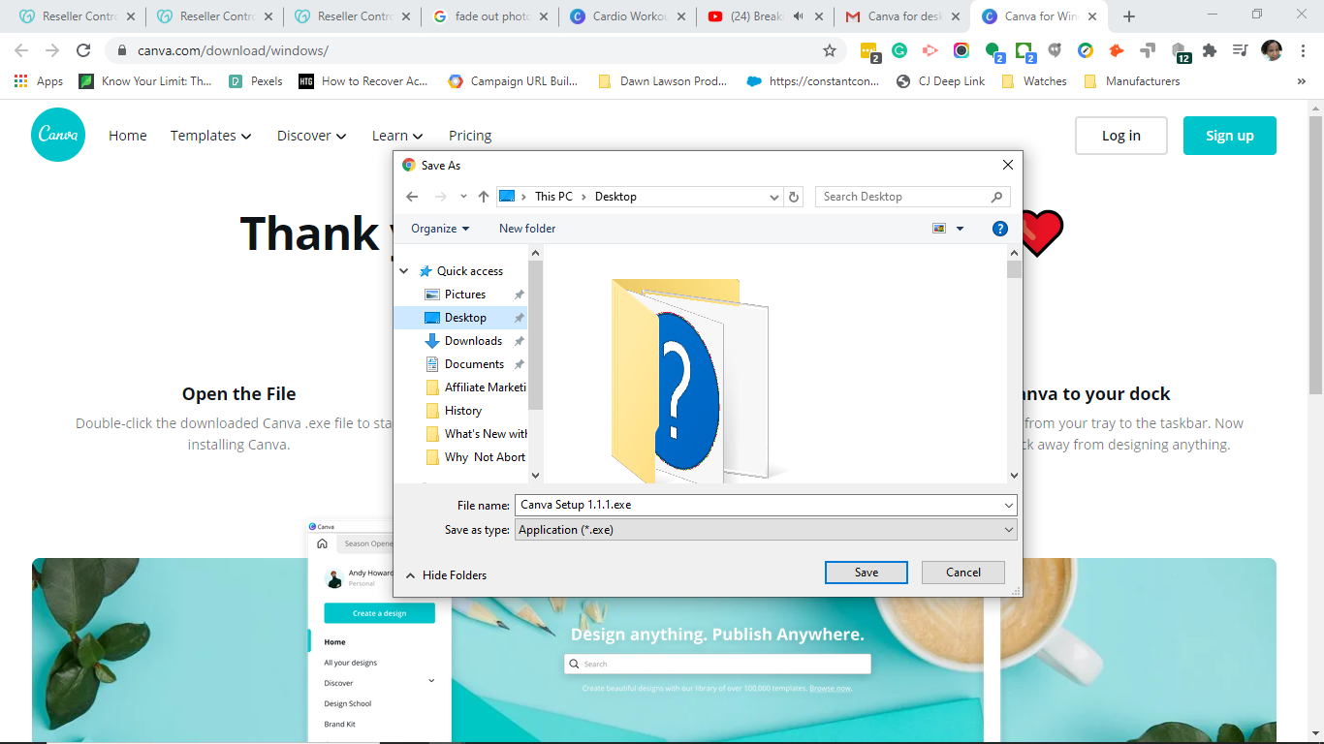Click the orange fox extension icon
The image size is (1324, 744).
pyautogui.click(x=1117, y=50)
